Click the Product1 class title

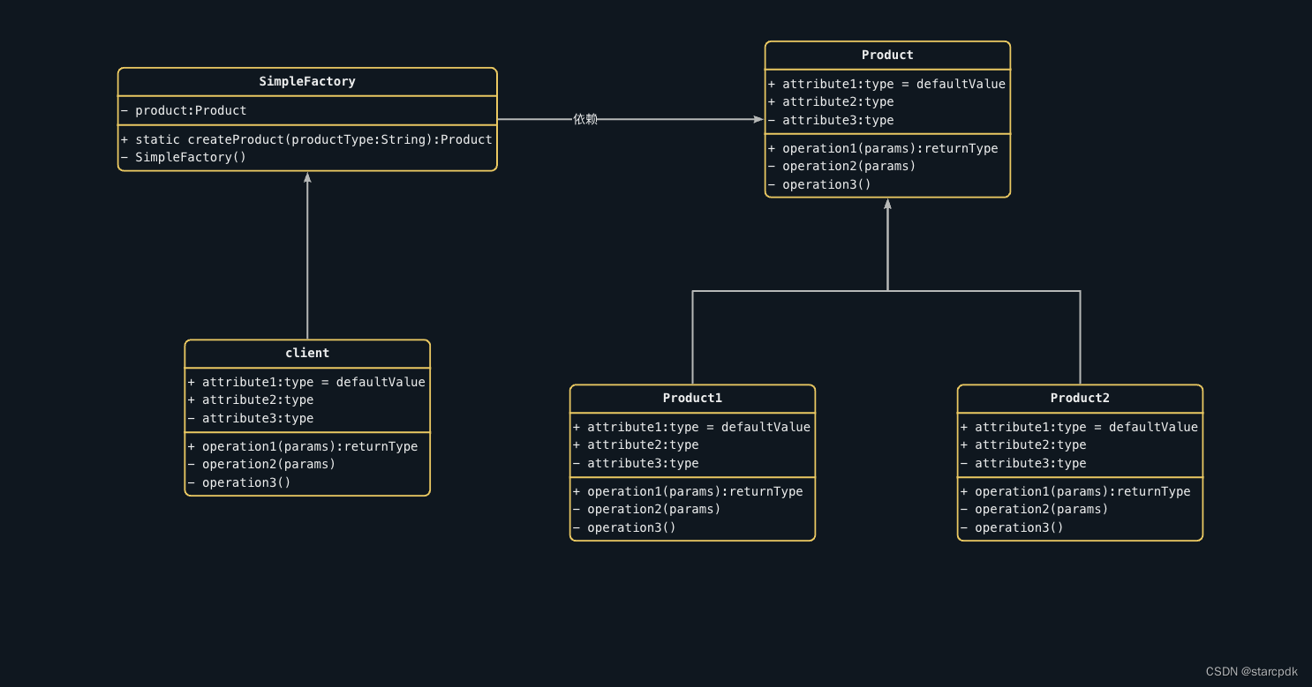point(692,398)
